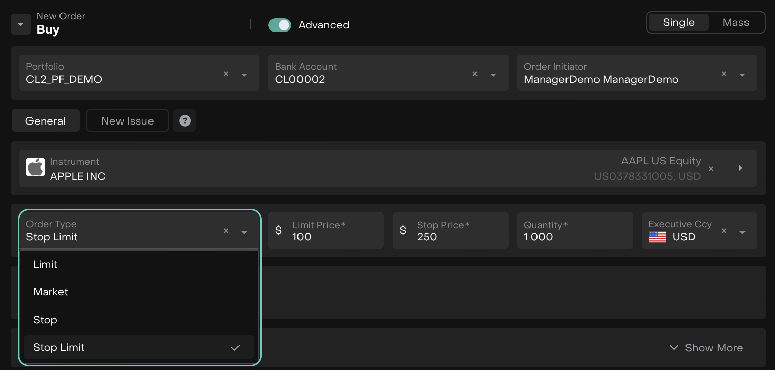Click the US flag currency icon
This screenshot has height=370, width=775.
(x=658, y=237)
